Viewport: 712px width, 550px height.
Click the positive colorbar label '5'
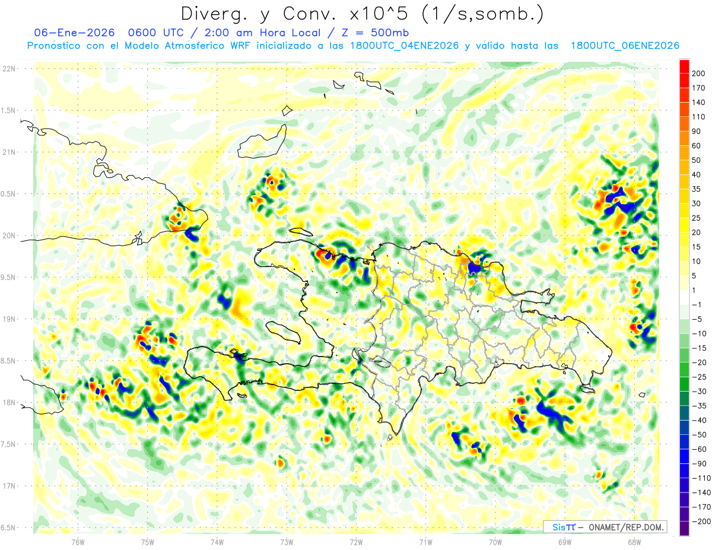click(x=695, y=276)
